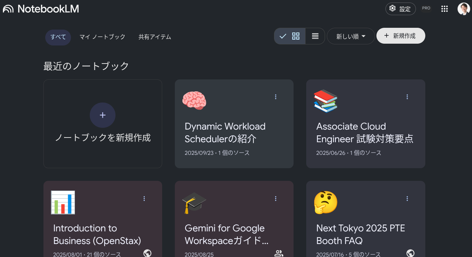The image size is (472, 257).
Task: Open Associate Cloud Engineer 試験対策要点 notebook title
Action: 365,133
